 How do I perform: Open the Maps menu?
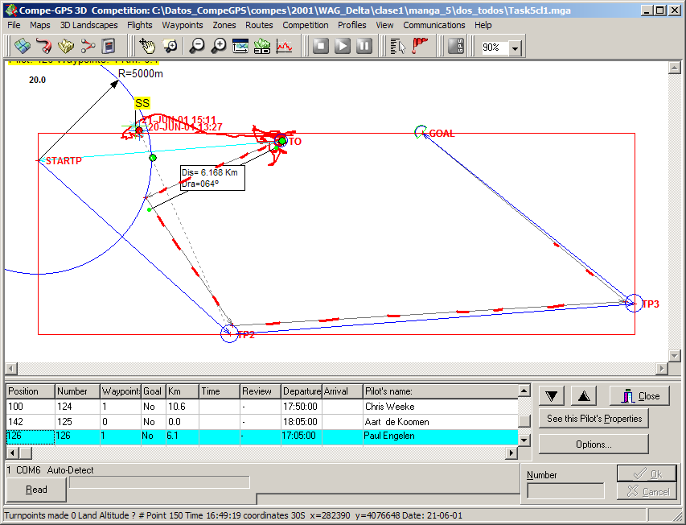(40, 25)
